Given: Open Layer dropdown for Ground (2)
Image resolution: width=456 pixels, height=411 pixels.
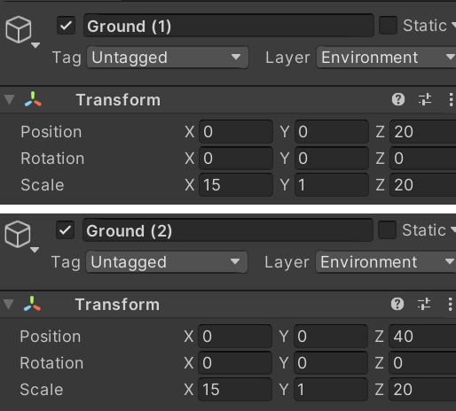Looking at the screenshot, I should pos(386,262).
